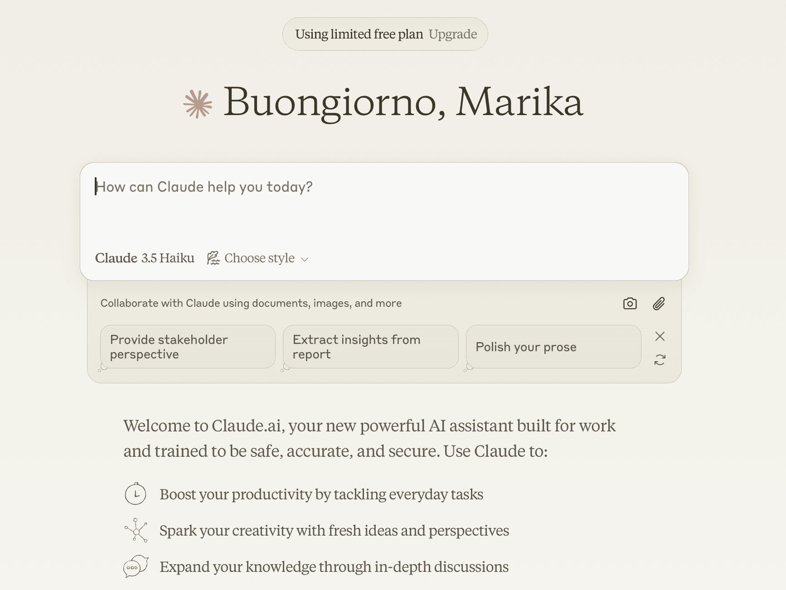Click the camera screenshot capture icon

coord(630,304)
